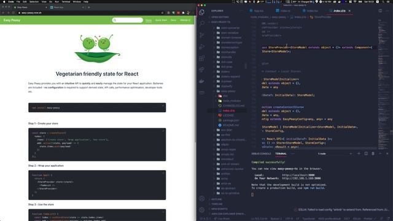
Task: Click Home link on Easy Peasy site
Action: 149,20
